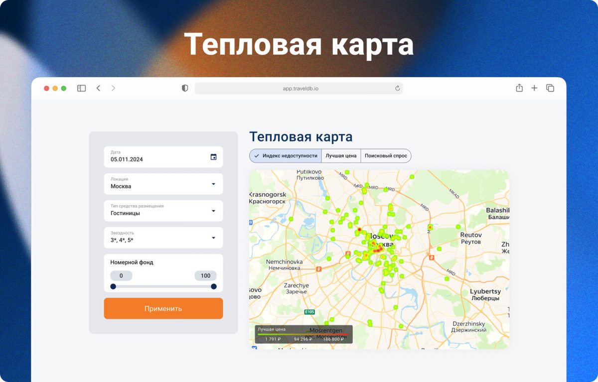Click the green fullscreen window dot
This screenshot has height=382, width=598.
coord(63,88)
